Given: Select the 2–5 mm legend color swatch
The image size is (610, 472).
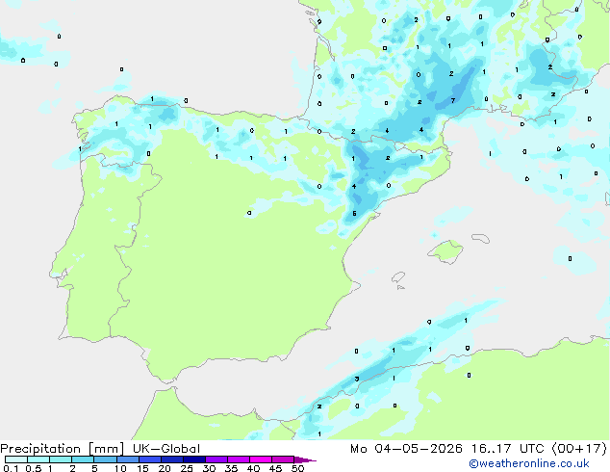Looking at the screenshot, I should pyautogui.click(x=83, y=459).
